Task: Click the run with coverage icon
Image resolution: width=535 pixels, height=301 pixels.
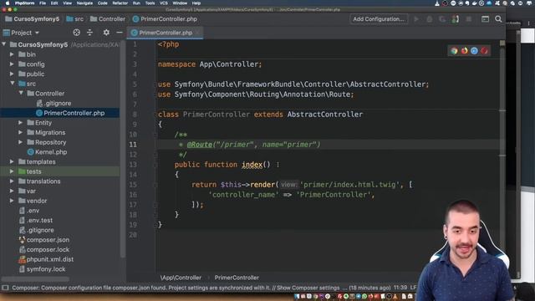Action: 442,19
